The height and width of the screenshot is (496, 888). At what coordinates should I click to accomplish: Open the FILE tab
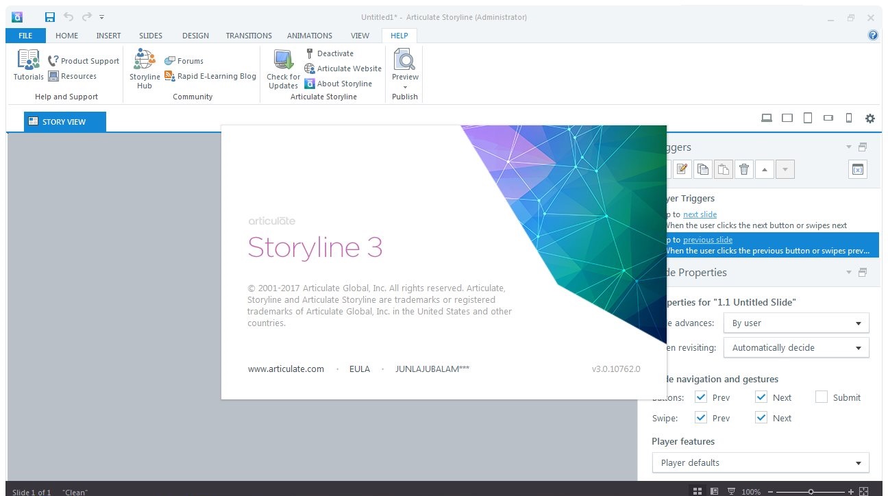pyautogui.click(x=25, y=36)
